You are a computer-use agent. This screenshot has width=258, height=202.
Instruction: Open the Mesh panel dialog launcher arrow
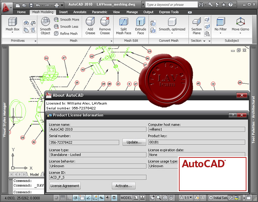point(111,41)
